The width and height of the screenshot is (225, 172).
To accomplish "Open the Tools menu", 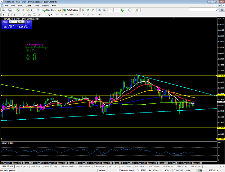I will pos(36,6).
